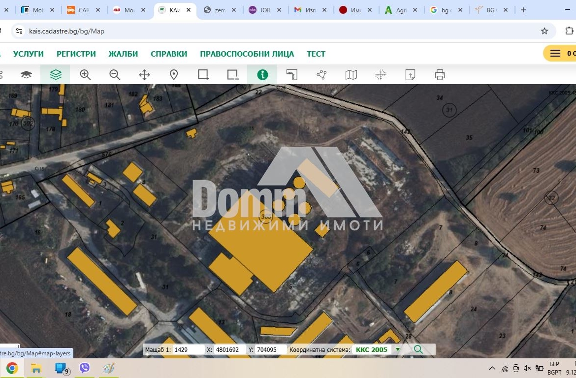
Task: Click the coordinate search magnifier button
Action: click(418, 349)
